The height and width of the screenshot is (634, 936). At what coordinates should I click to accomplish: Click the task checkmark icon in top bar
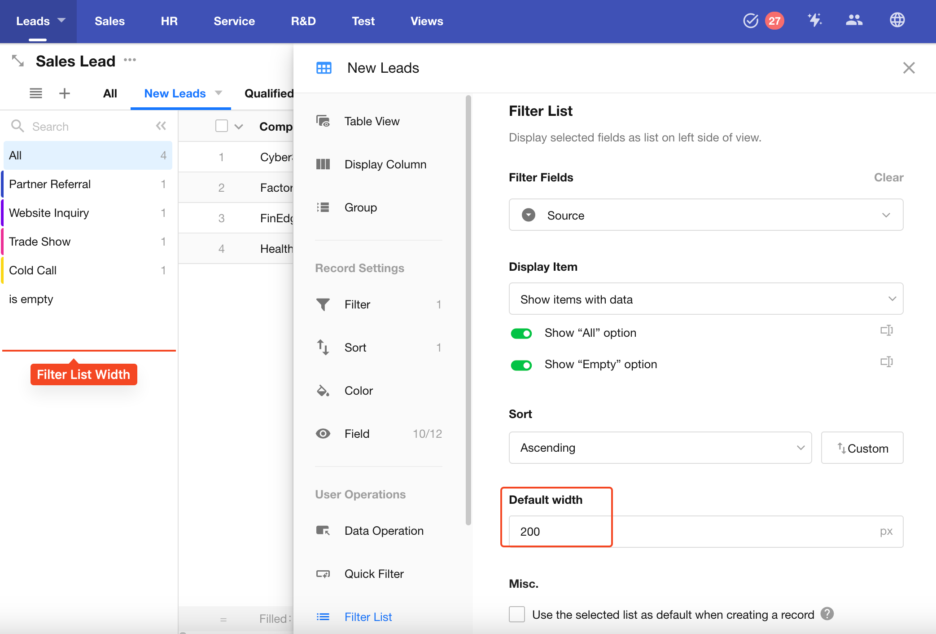point(750,21)
